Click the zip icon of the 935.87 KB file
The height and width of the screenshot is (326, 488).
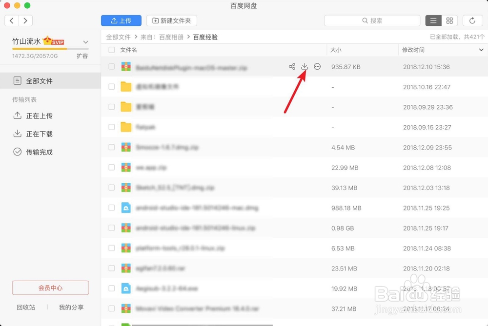(x=126, y=66)
